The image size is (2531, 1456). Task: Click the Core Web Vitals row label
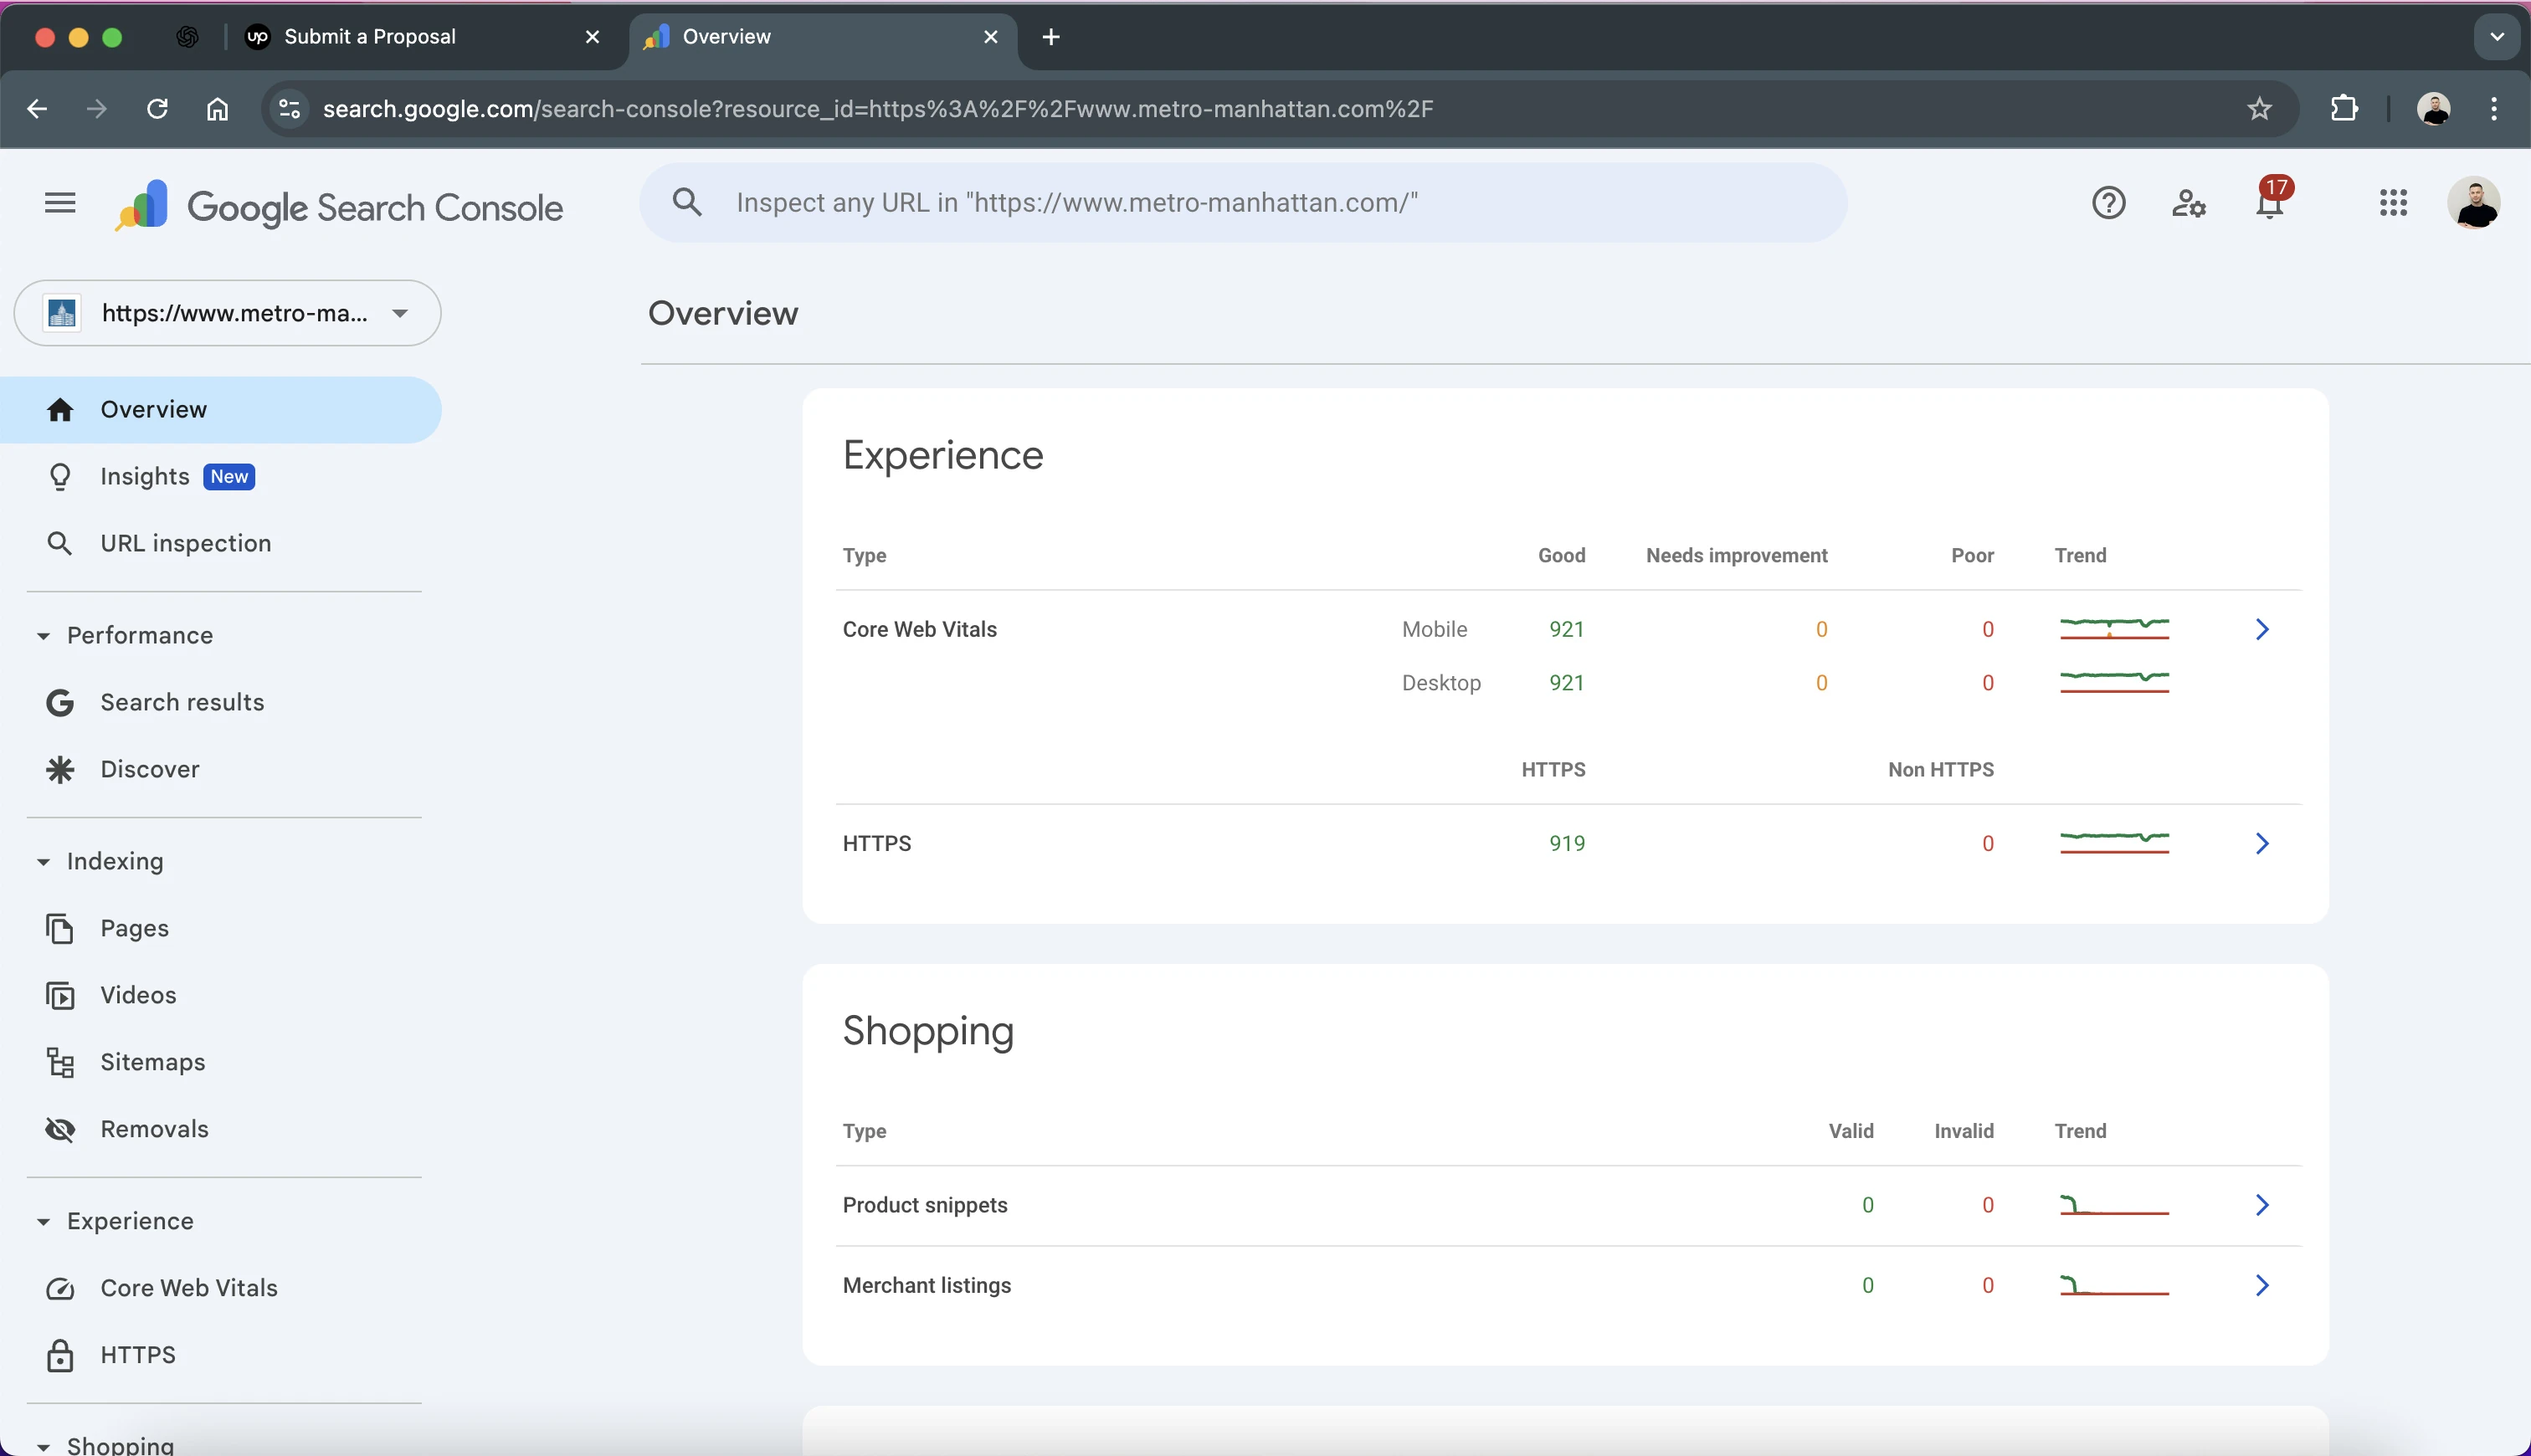pyautogui.click(x=919, y=630)
